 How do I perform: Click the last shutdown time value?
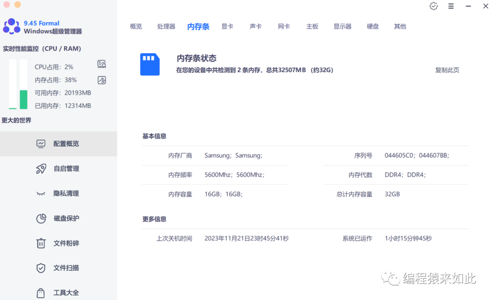pyautogui.click(x=246, y=239)
